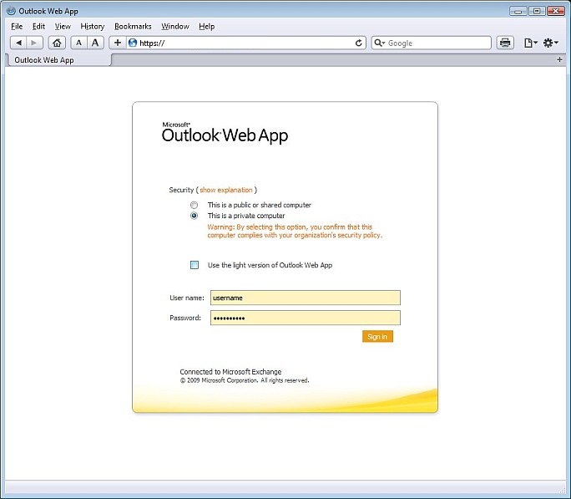This screenshot has height=499, width=571.
Task: Go forward with the forward arrow button
Action: (34, 43)
